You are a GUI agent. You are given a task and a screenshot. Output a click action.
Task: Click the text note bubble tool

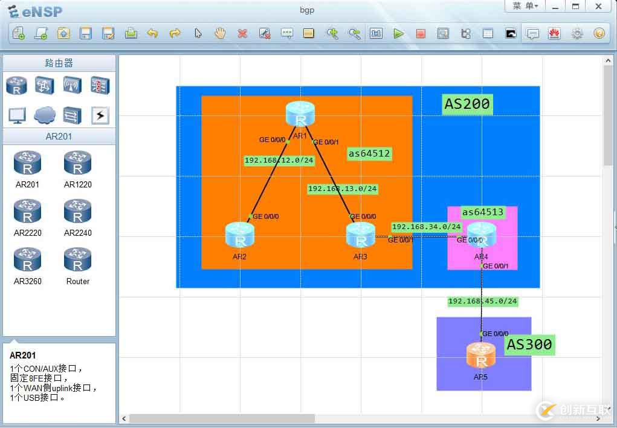287,33
